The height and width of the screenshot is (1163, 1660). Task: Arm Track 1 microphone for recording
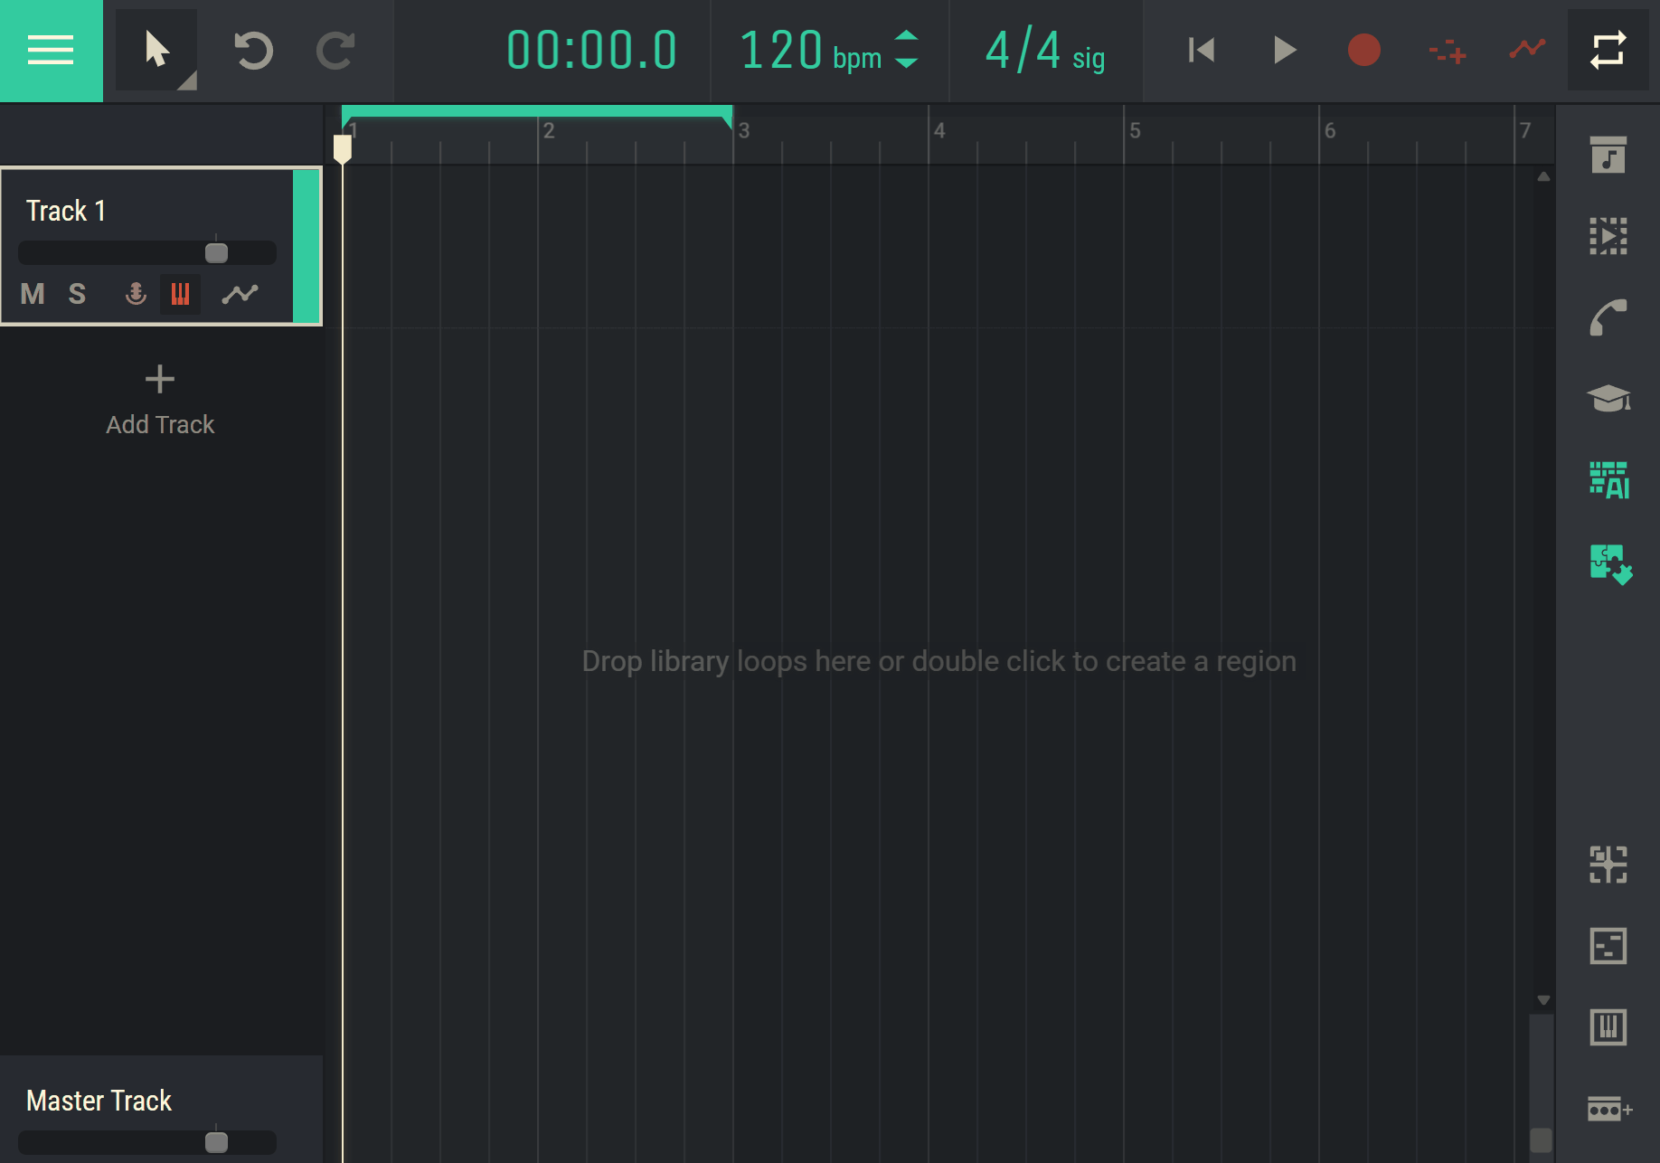pos(136,294)
